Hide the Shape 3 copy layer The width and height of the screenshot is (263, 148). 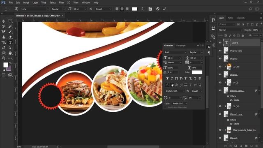(x=220, y=51)
